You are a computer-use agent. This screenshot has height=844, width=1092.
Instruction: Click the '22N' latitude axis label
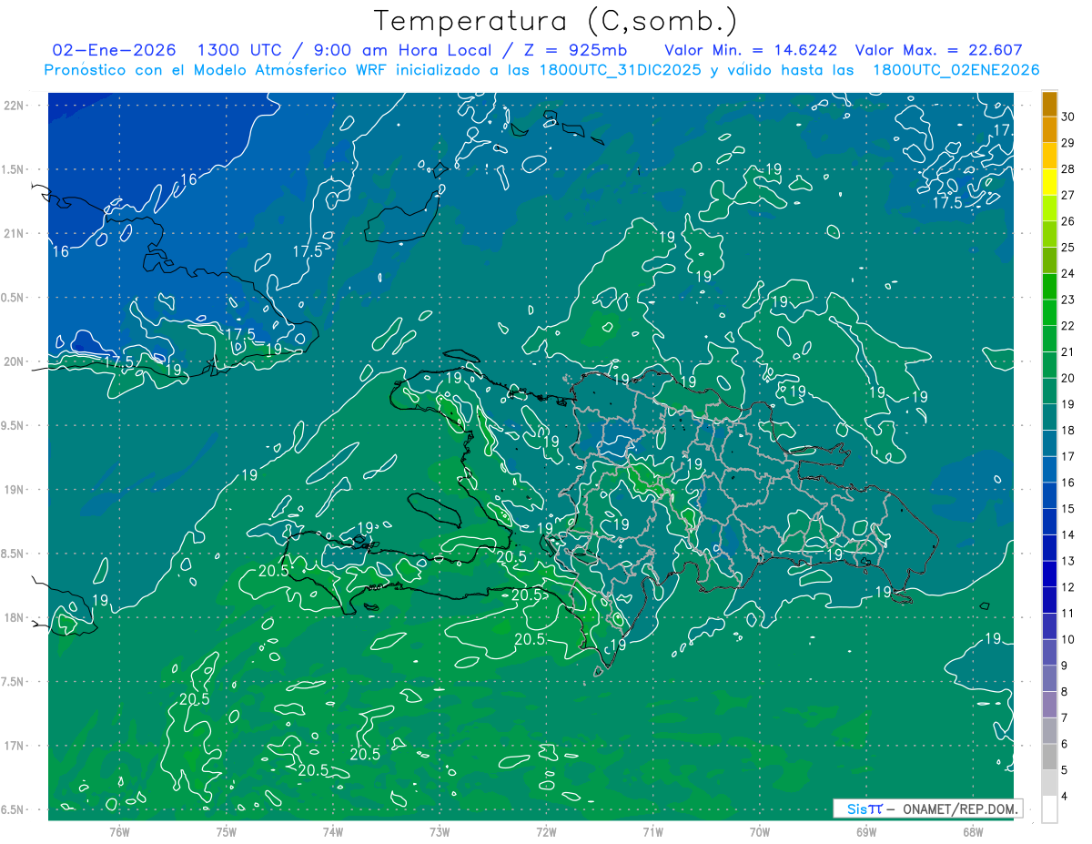(15, 106)
